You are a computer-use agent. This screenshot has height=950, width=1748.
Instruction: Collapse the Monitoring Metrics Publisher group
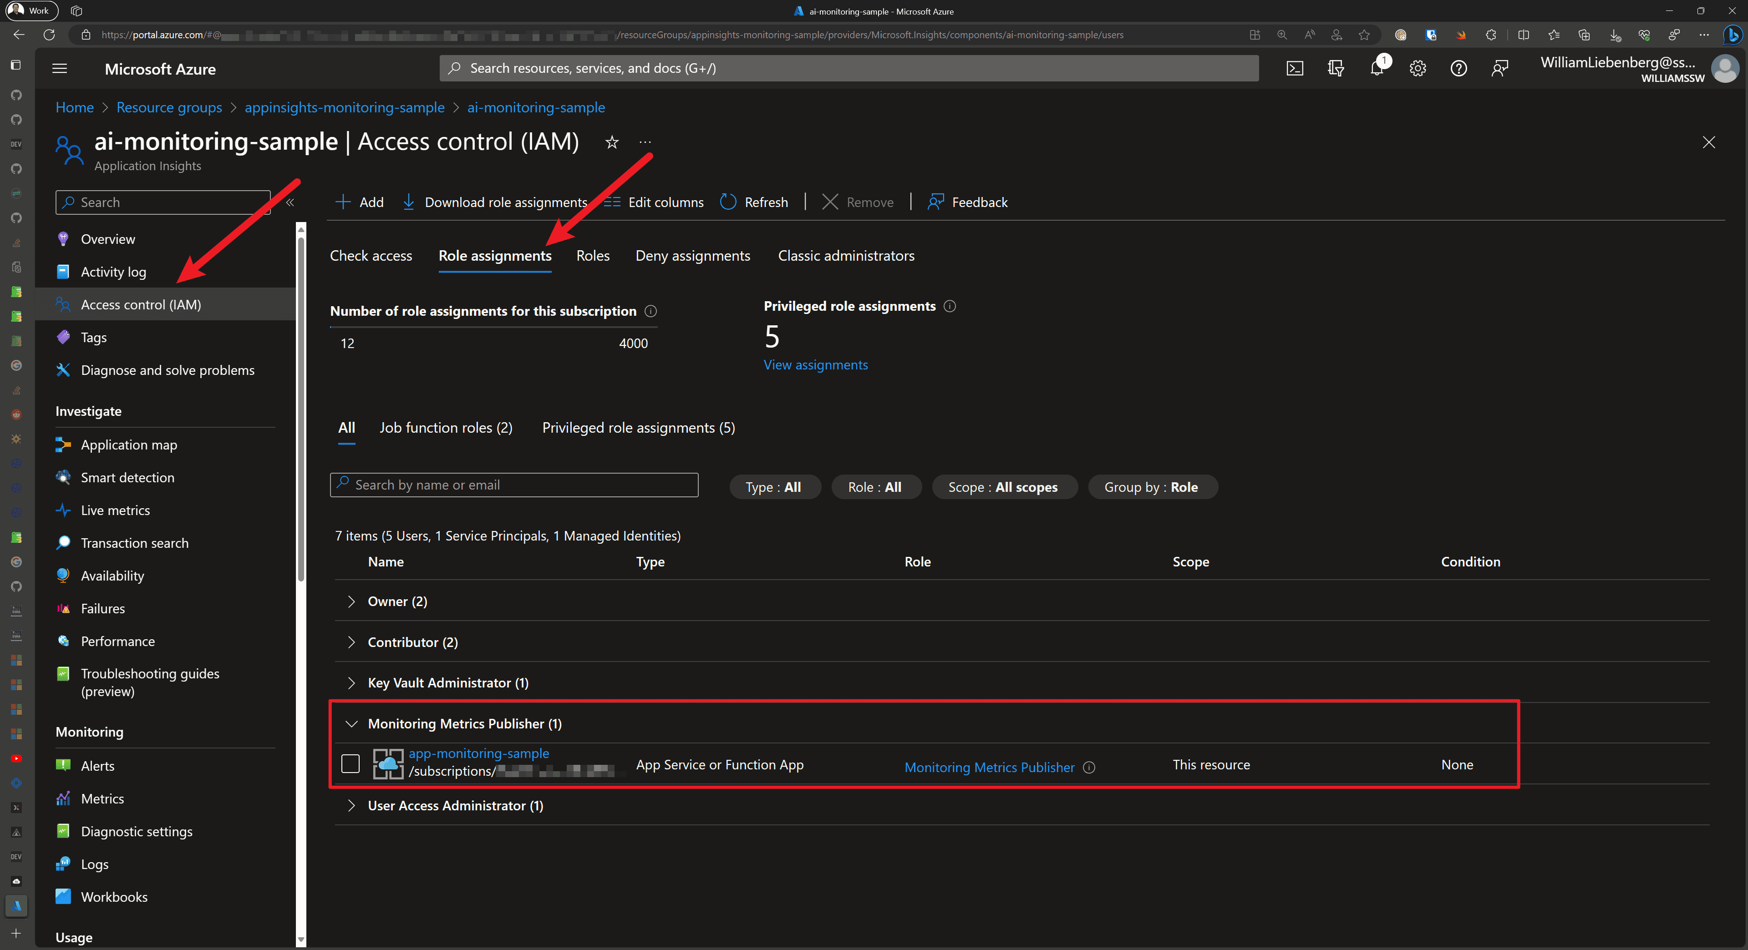(351, 724)
